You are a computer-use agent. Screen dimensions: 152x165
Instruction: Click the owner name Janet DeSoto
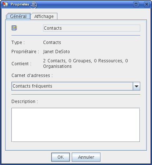(56, 52)
